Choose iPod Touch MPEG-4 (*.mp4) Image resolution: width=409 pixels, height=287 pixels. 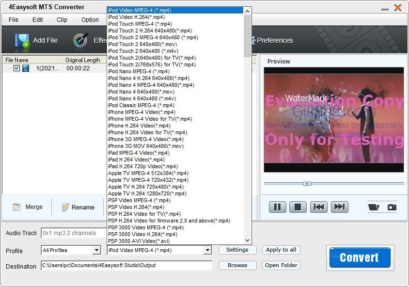tap(175, 24)
